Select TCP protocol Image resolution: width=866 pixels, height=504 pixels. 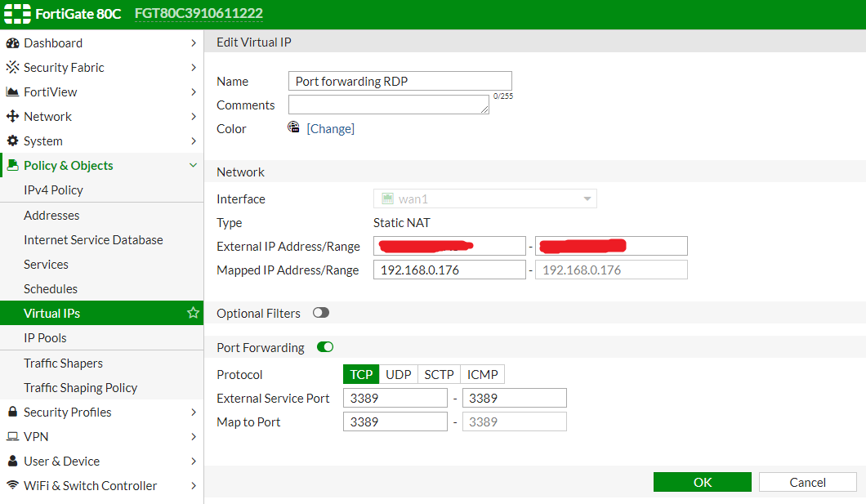click(361, 374)
